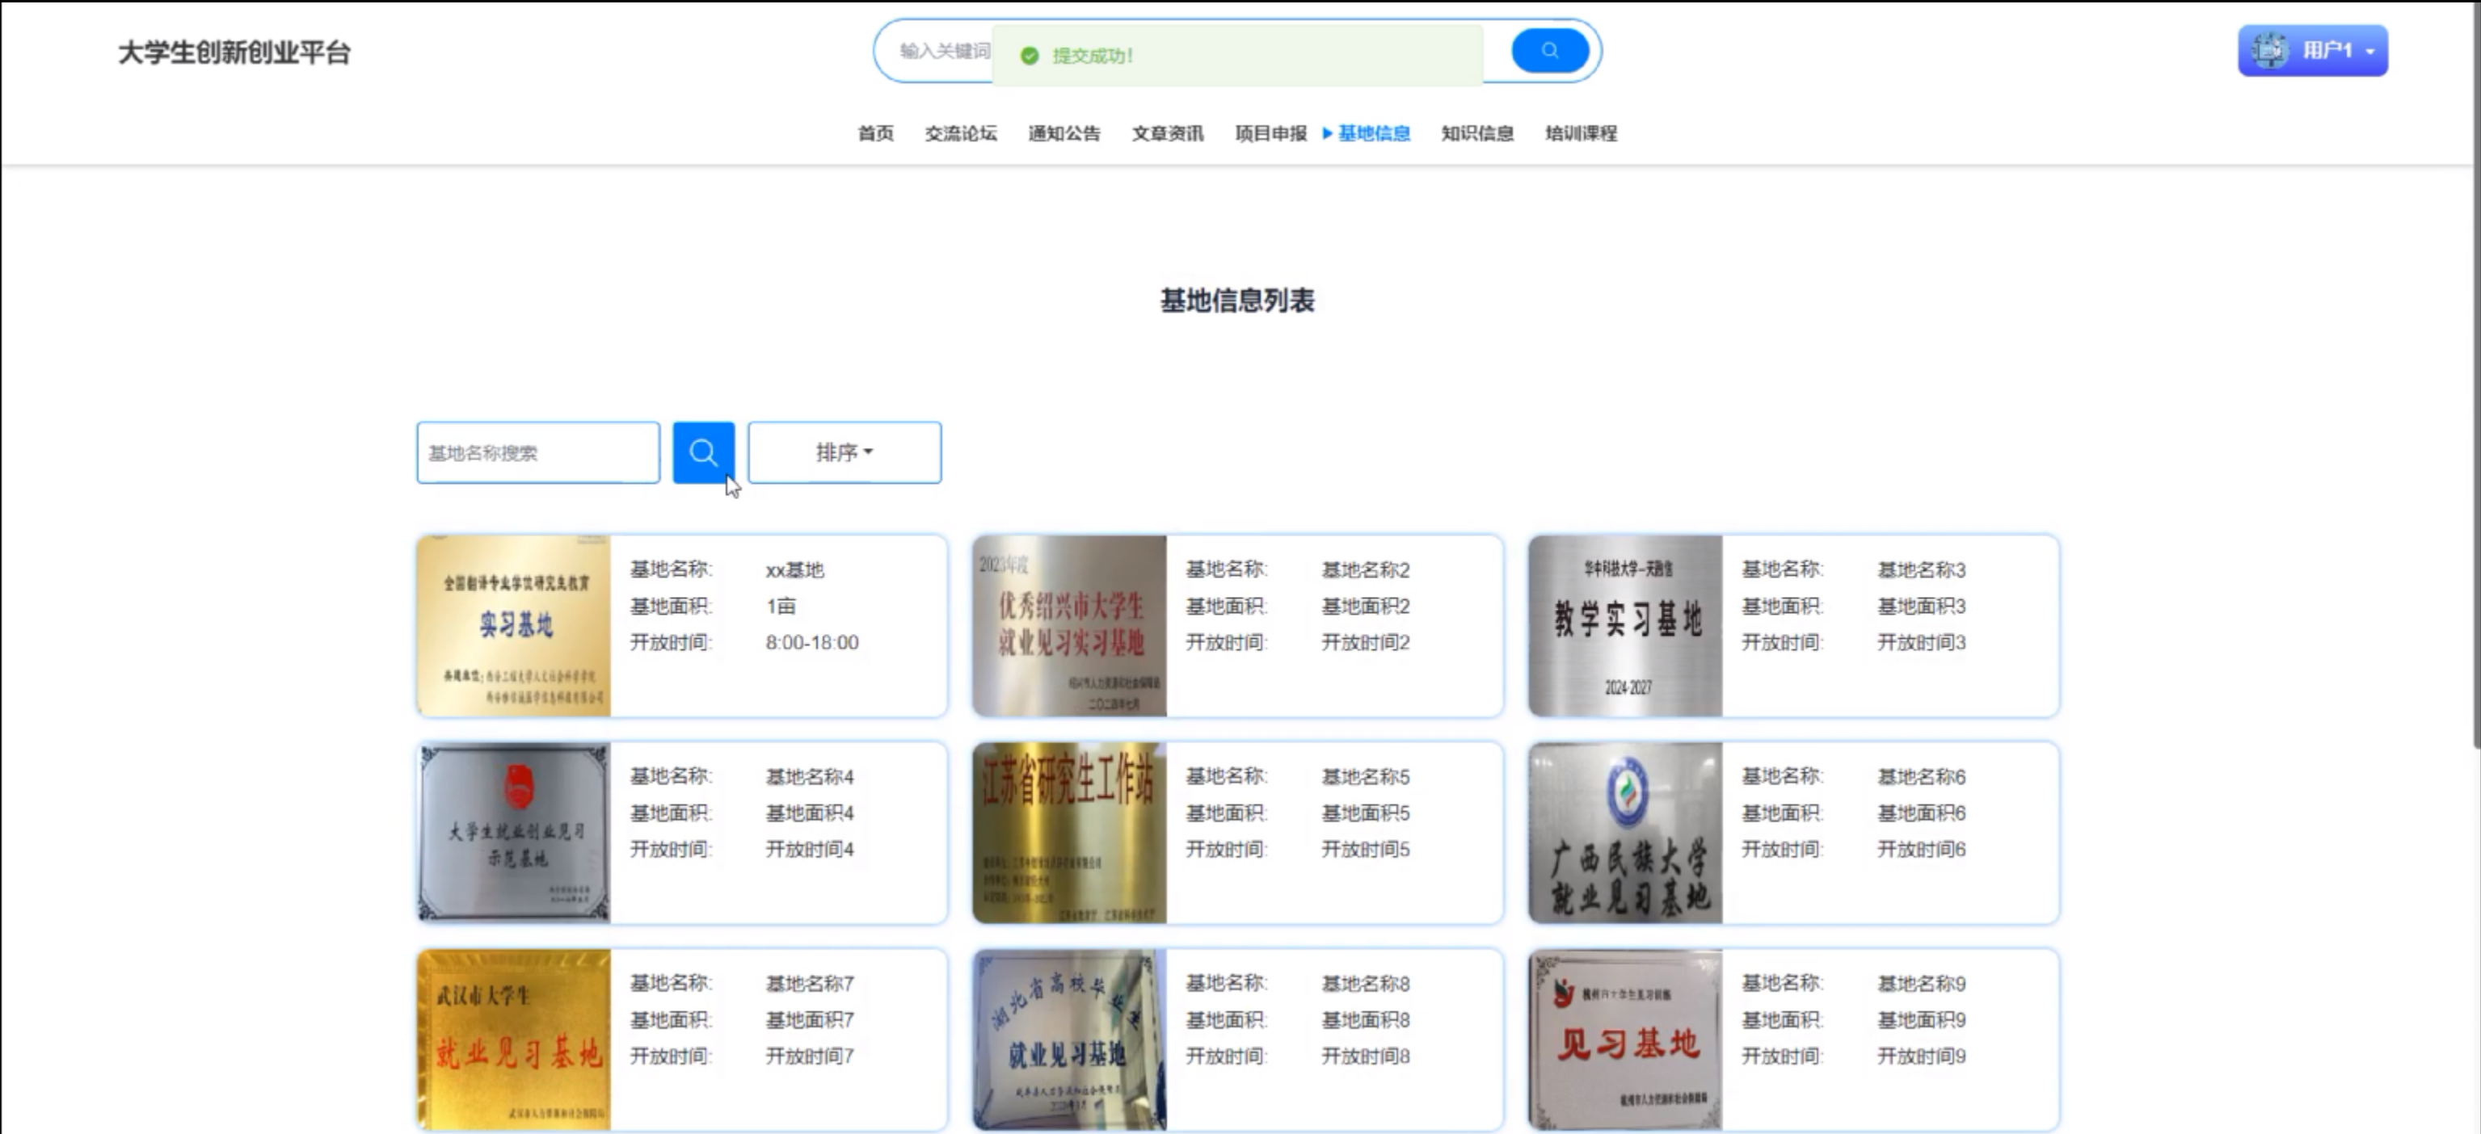Image resolution: width=2481 pixels, height=1134 pixels.
Task: Open 文章资讯 in the navigation bar
Action: click(x=1167, y=132)
